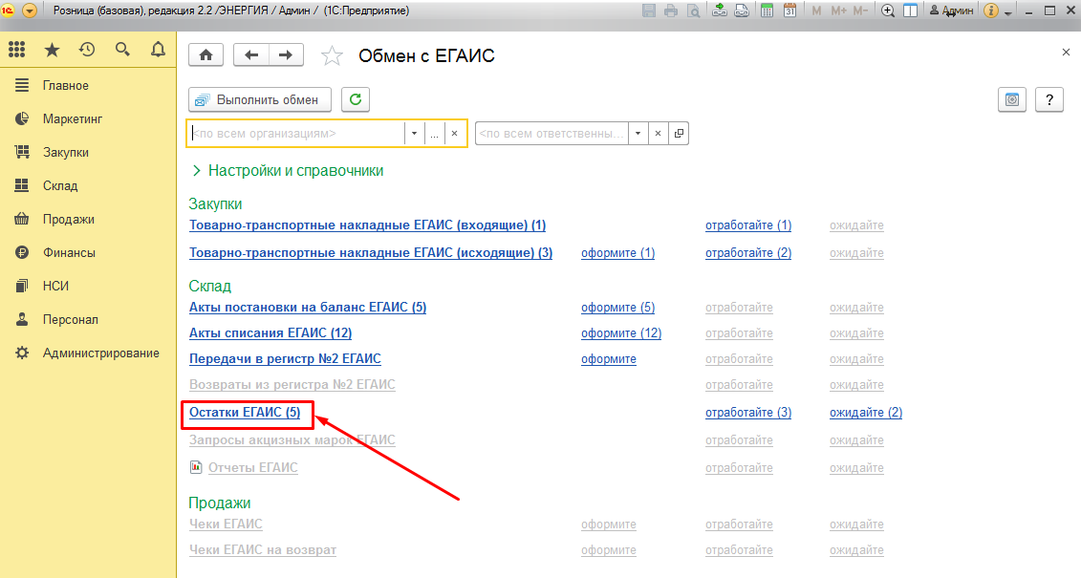The height and width of the screenshot is (578, 1081).
Task: Click the Выполнить обмен button
Action: point(260,99)
